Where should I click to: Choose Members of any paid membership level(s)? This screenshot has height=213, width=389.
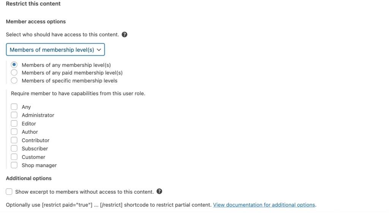(x=14, y=72)
